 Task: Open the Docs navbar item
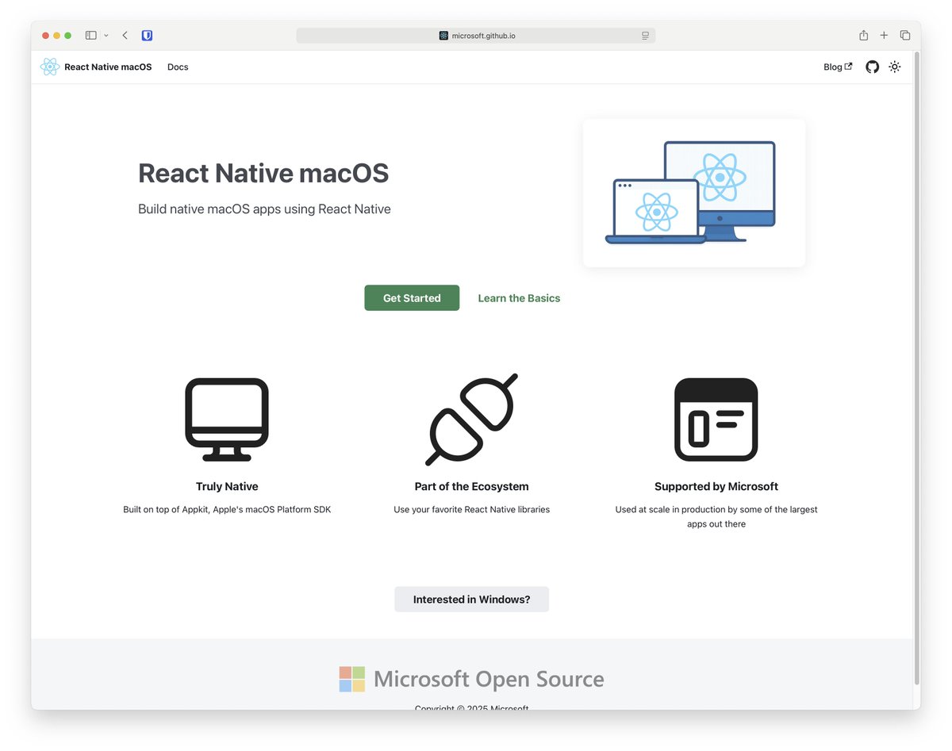click(x=178, y=67)
